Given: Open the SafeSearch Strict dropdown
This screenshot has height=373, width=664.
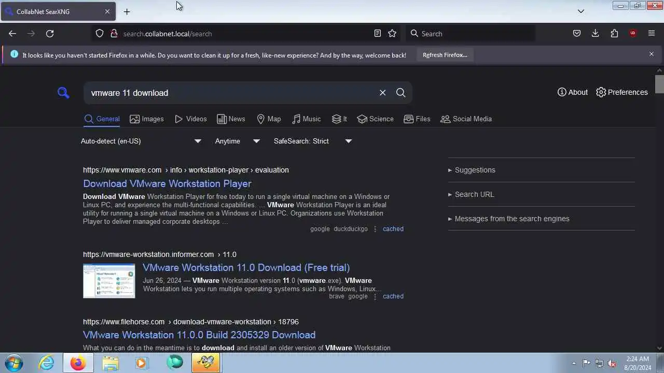Looking at the screenshot, I should click(313, 141).
